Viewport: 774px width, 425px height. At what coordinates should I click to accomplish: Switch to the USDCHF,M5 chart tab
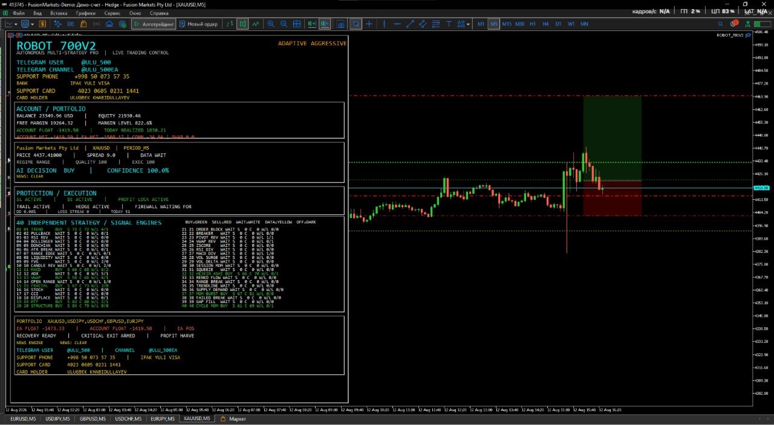tap(128, 418)
